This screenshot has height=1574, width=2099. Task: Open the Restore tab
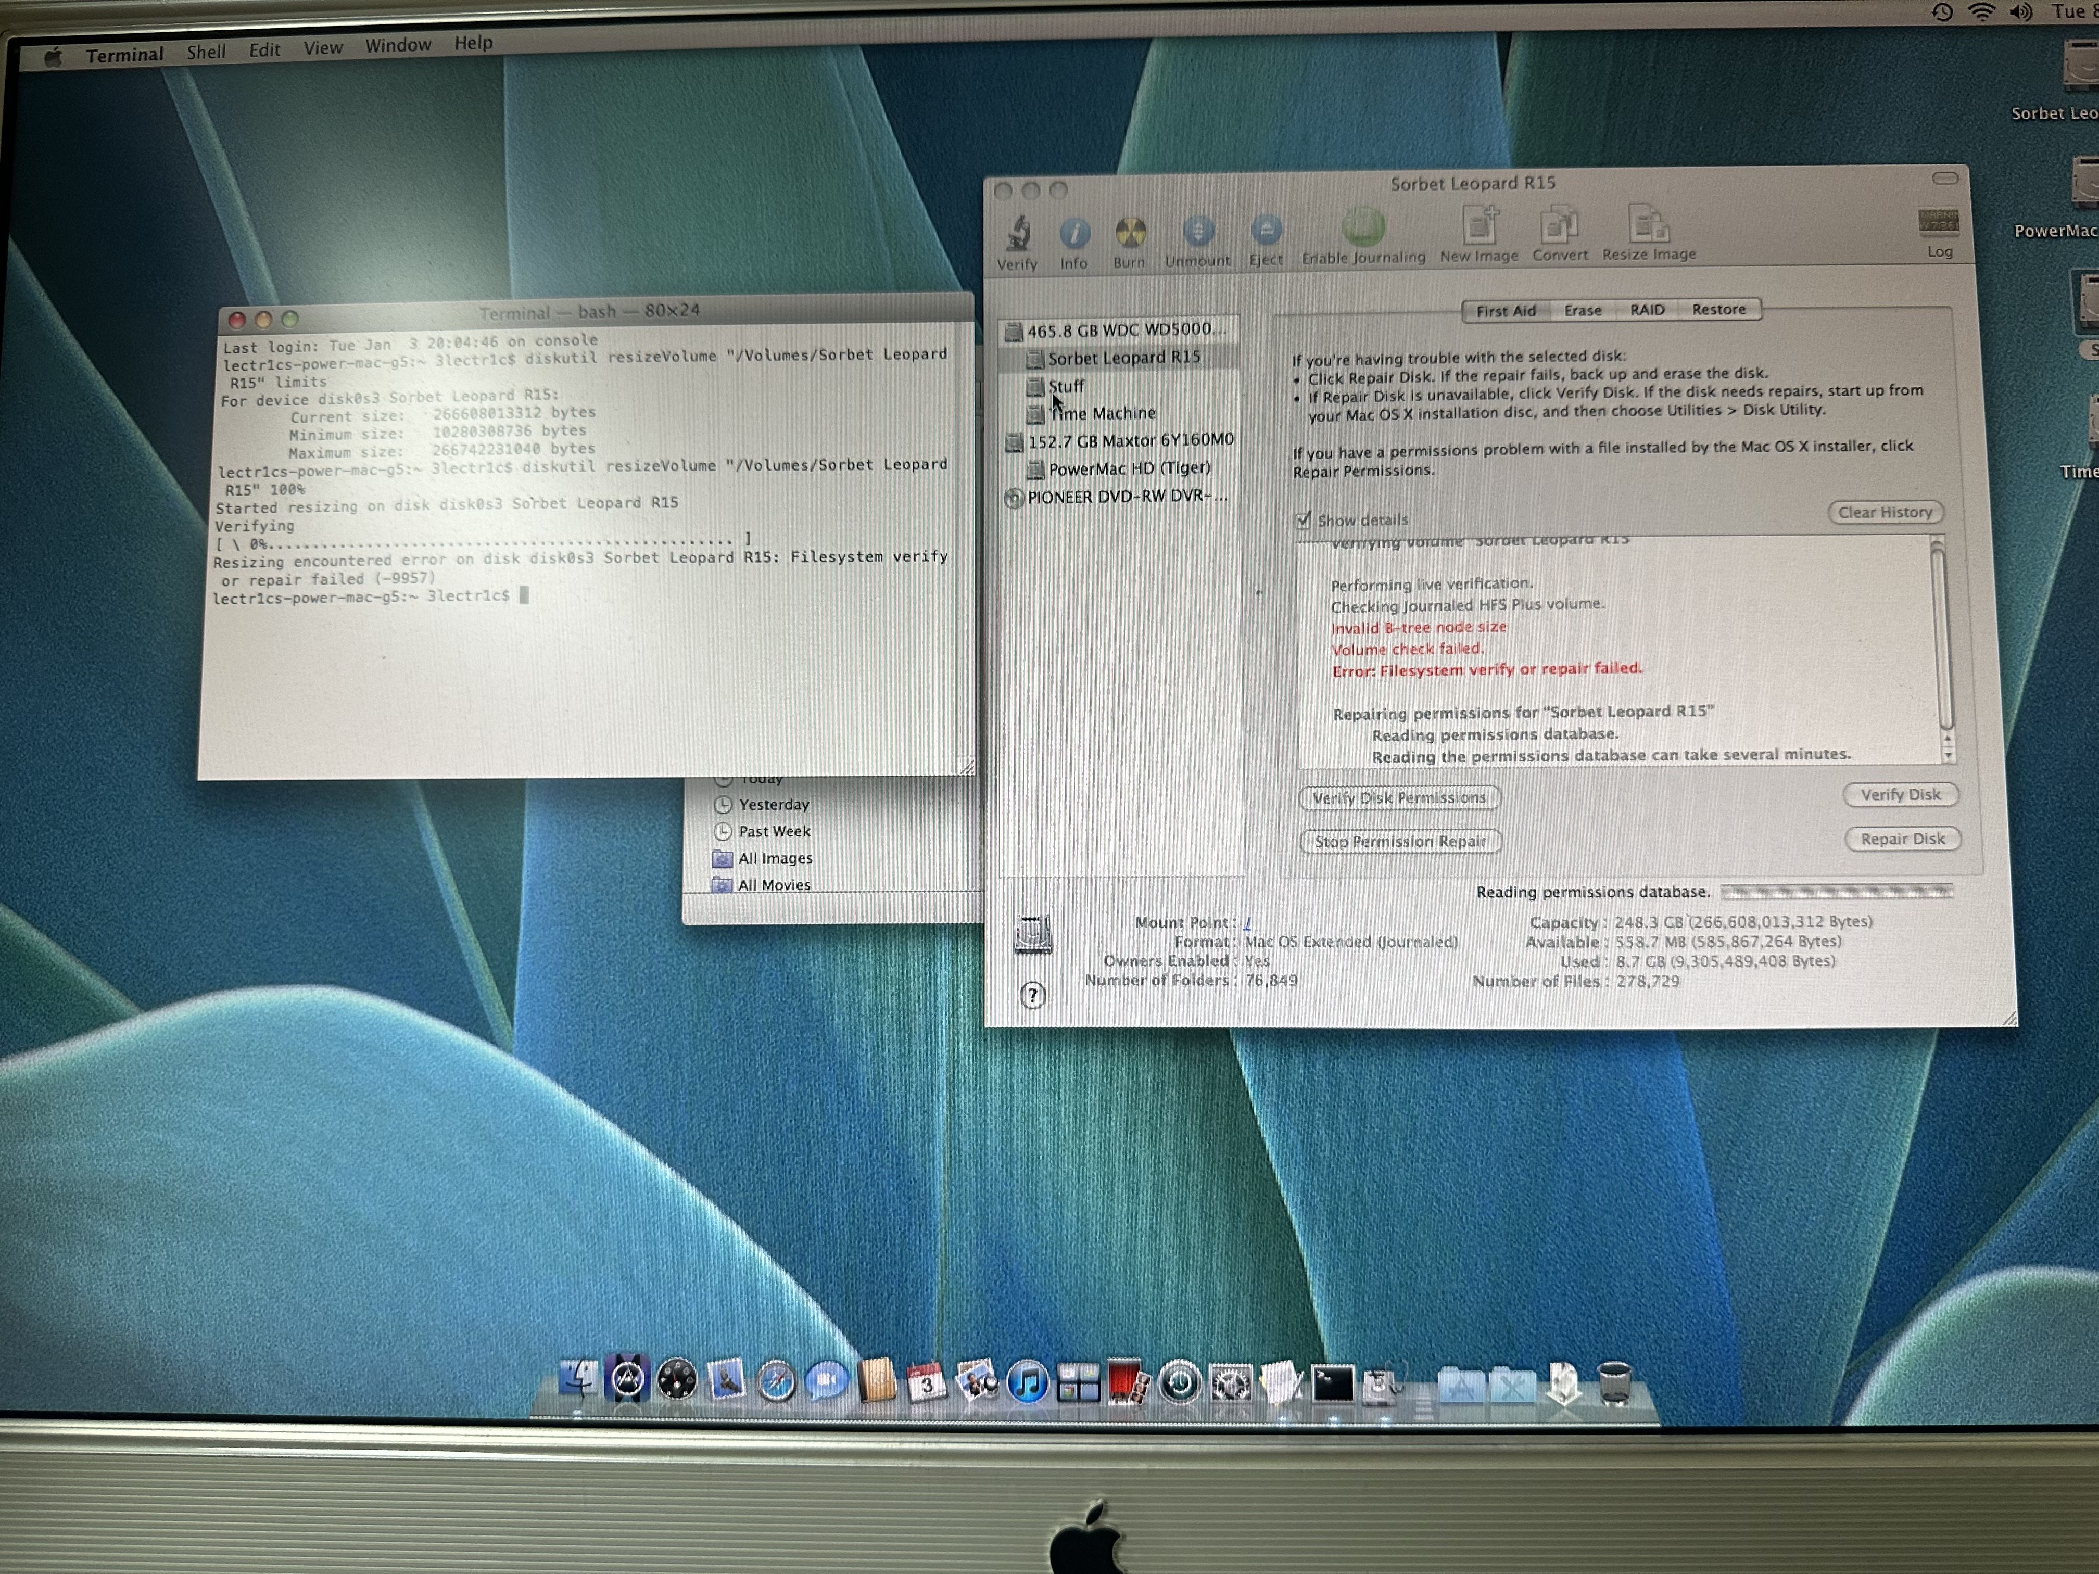(x=1718, y=309)
